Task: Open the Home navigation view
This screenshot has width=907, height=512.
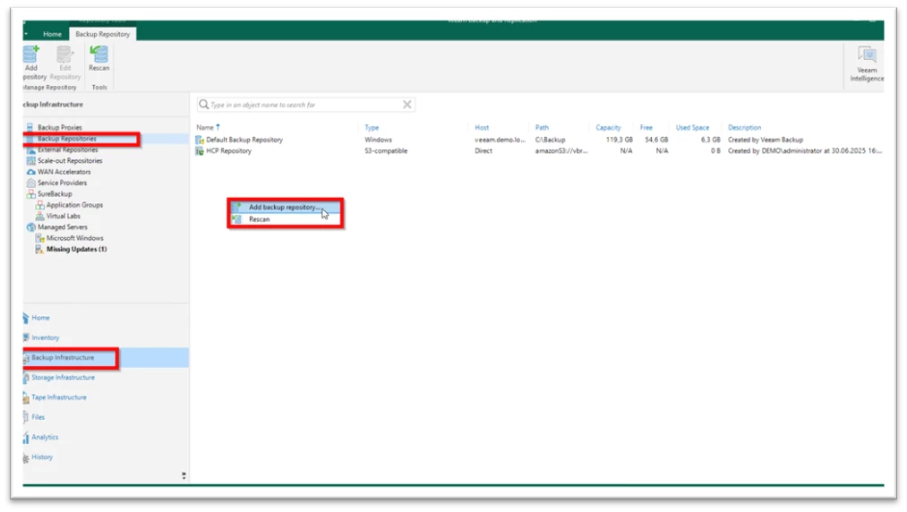Action: (40, 318)
